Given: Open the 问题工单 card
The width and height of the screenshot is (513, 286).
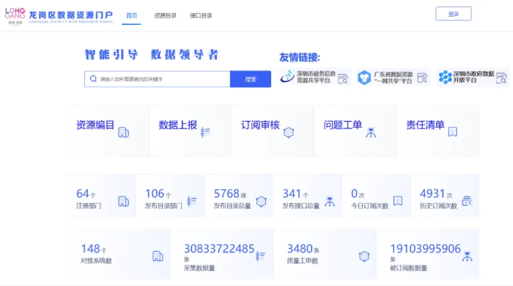Looking at the screenshot, I should click(355, 131).
